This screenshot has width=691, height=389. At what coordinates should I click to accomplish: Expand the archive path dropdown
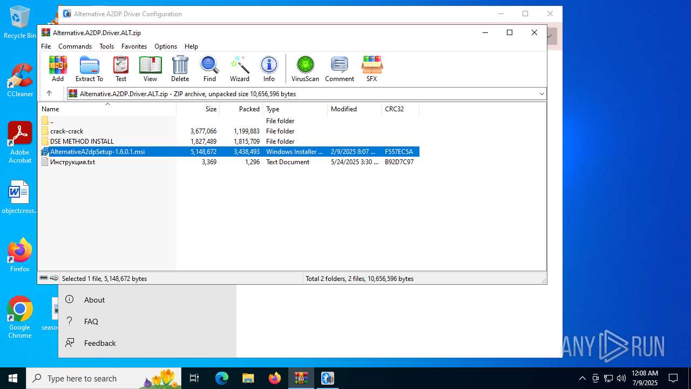[541, 94]
